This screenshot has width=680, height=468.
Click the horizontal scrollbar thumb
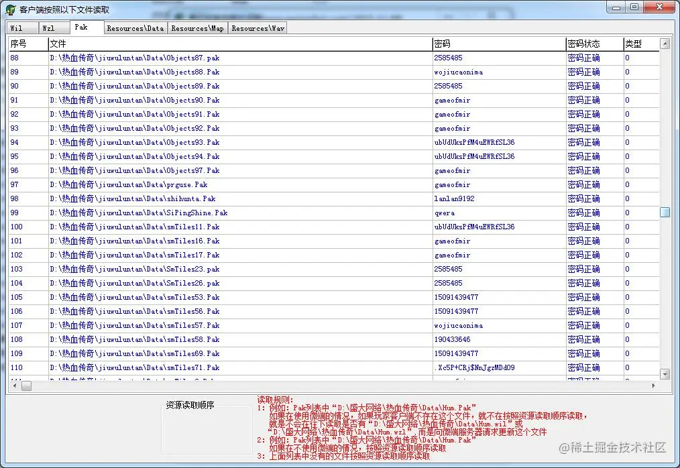click(x=26, y=386)
